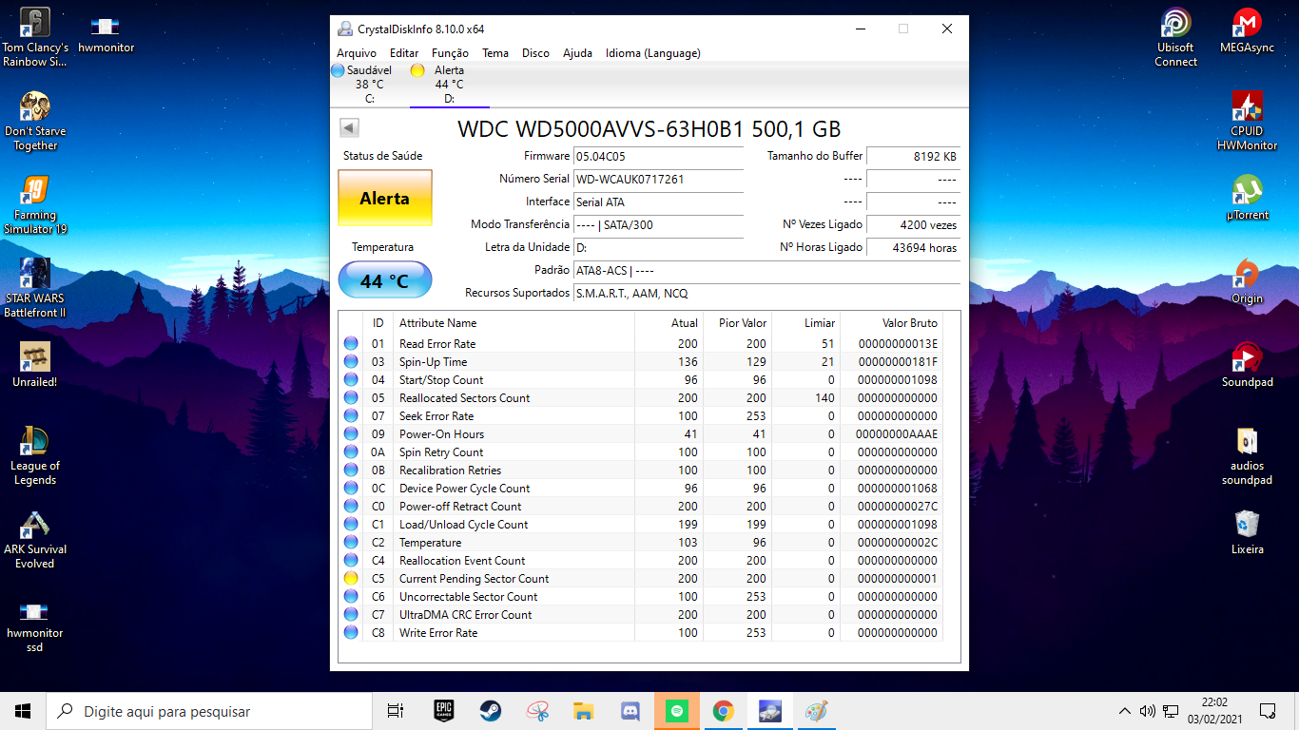Launch Ubisoft Connect desktop shortcut
Screen dimensions: 1299x730
point(1176,38)
